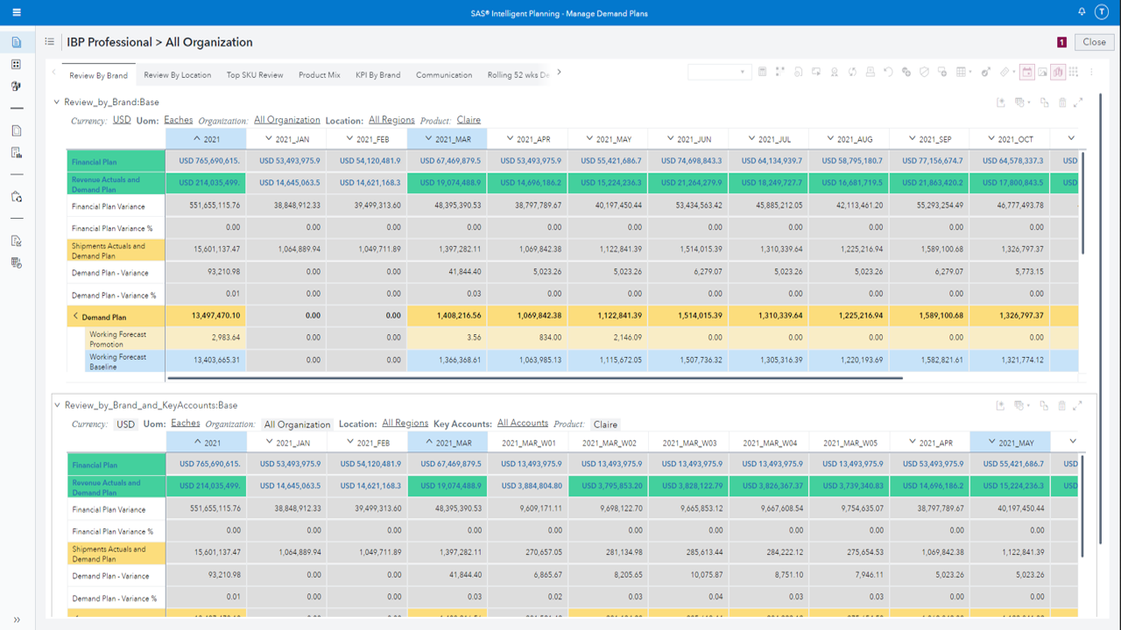Viewport: 1121px width, 630px height.
Task: Click All Accounts link in KeyAccounts table
Action: click(523, 423)
